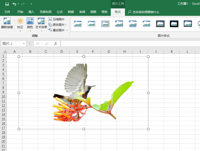Switch to the Insert (插入) tab
Viewport: 200px width, 151px height.
click(31, 12)
